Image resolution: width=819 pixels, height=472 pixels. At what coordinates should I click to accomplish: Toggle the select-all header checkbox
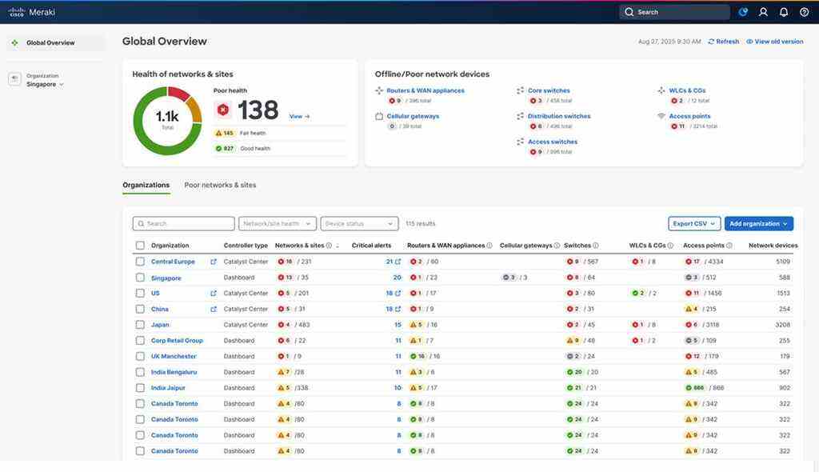pyautogui.click(x=140, y=246)
